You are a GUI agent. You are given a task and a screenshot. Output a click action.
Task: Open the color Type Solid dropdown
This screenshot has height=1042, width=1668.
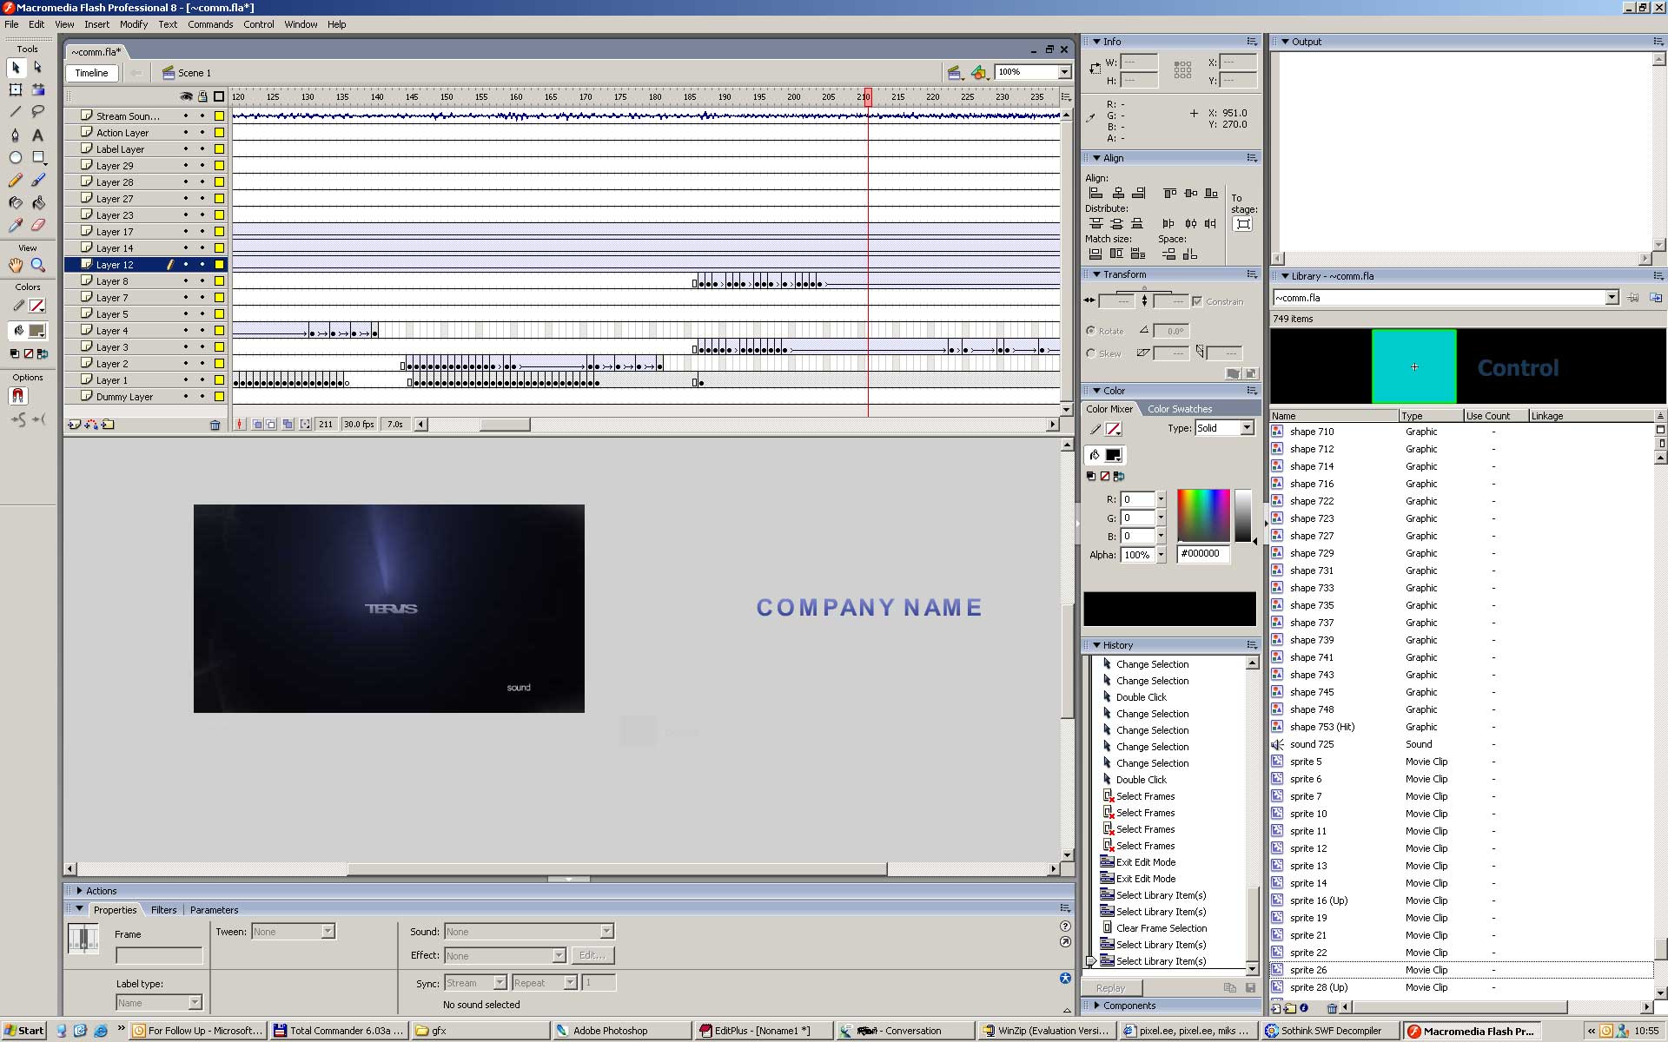tap(1247, 428)
